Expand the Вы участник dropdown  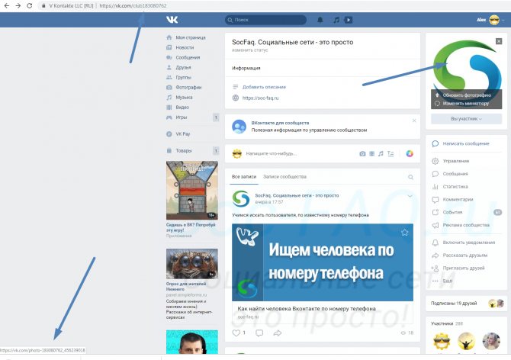466,119
